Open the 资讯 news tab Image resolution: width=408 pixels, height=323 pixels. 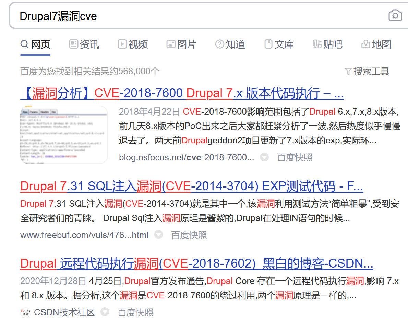click(84, 44)
